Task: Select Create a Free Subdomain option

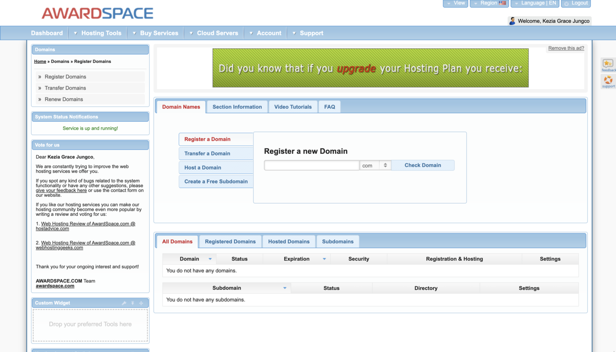Action: click(x=216, y=181)
